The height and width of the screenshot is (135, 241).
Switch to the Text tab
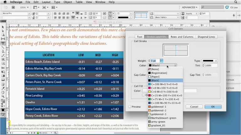[x=139, y=37]
